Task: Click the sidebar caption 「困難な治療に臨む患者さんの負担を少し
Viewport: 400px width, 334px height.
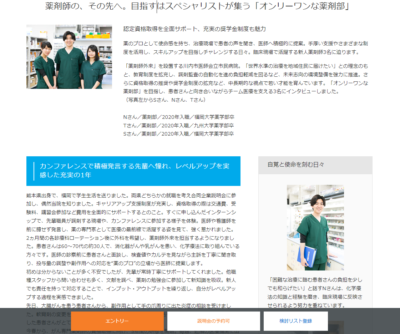Action: click(315, 292)
